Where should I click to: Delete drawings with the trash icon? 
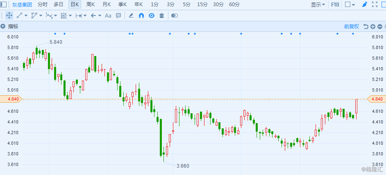(x=162, y=16)
